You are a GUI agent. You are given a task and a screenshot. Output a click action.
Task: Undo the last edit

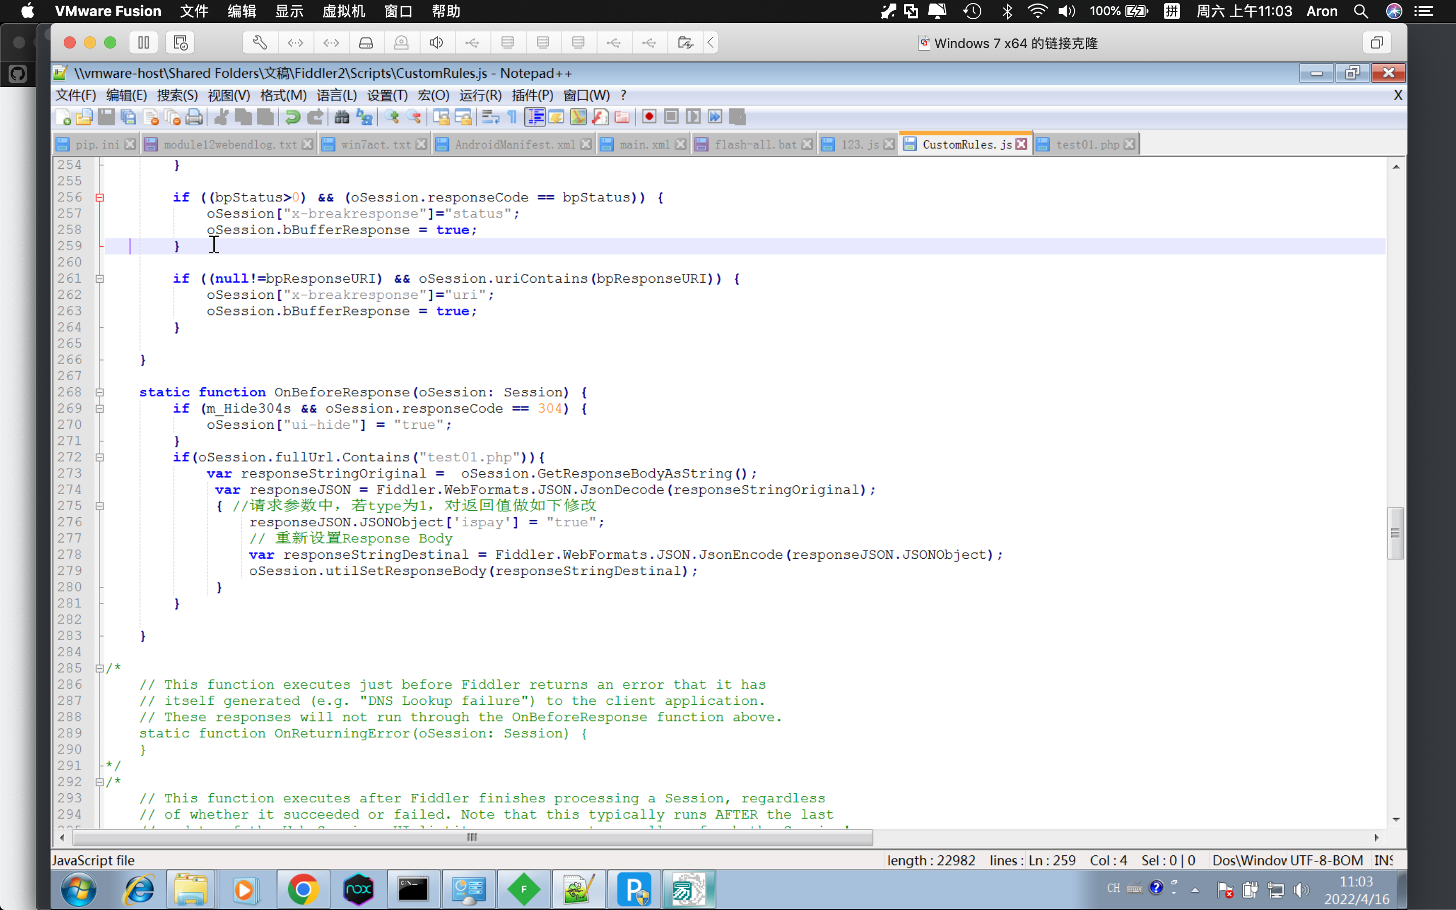tap(293, 117)
